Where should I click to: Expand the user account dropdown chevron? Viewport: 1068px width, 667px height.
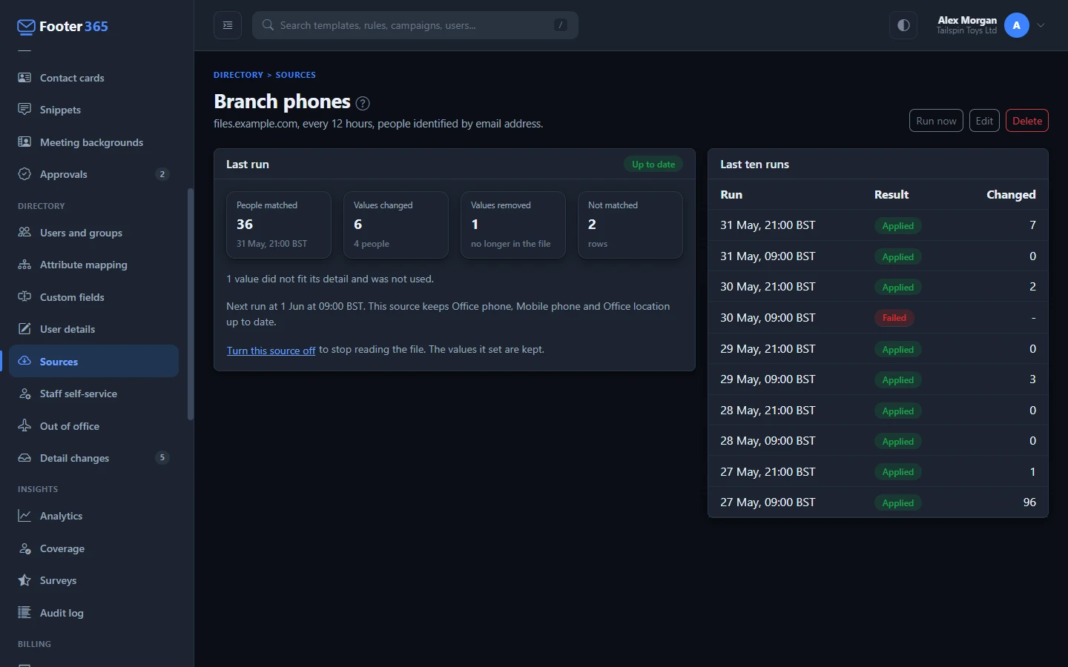(x=1041, y=25)
